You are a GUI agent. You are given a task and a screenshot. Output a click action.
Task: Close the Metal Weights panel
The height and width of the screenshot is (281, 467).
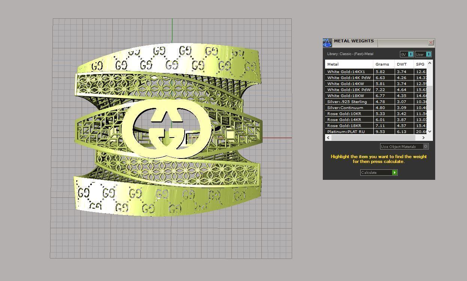[x=431, y=43]
